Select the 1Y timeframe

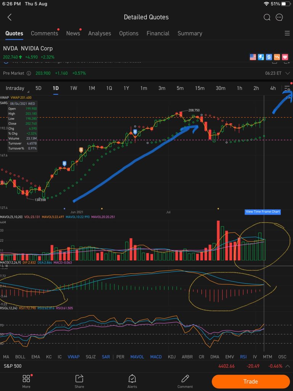point(126,88)
